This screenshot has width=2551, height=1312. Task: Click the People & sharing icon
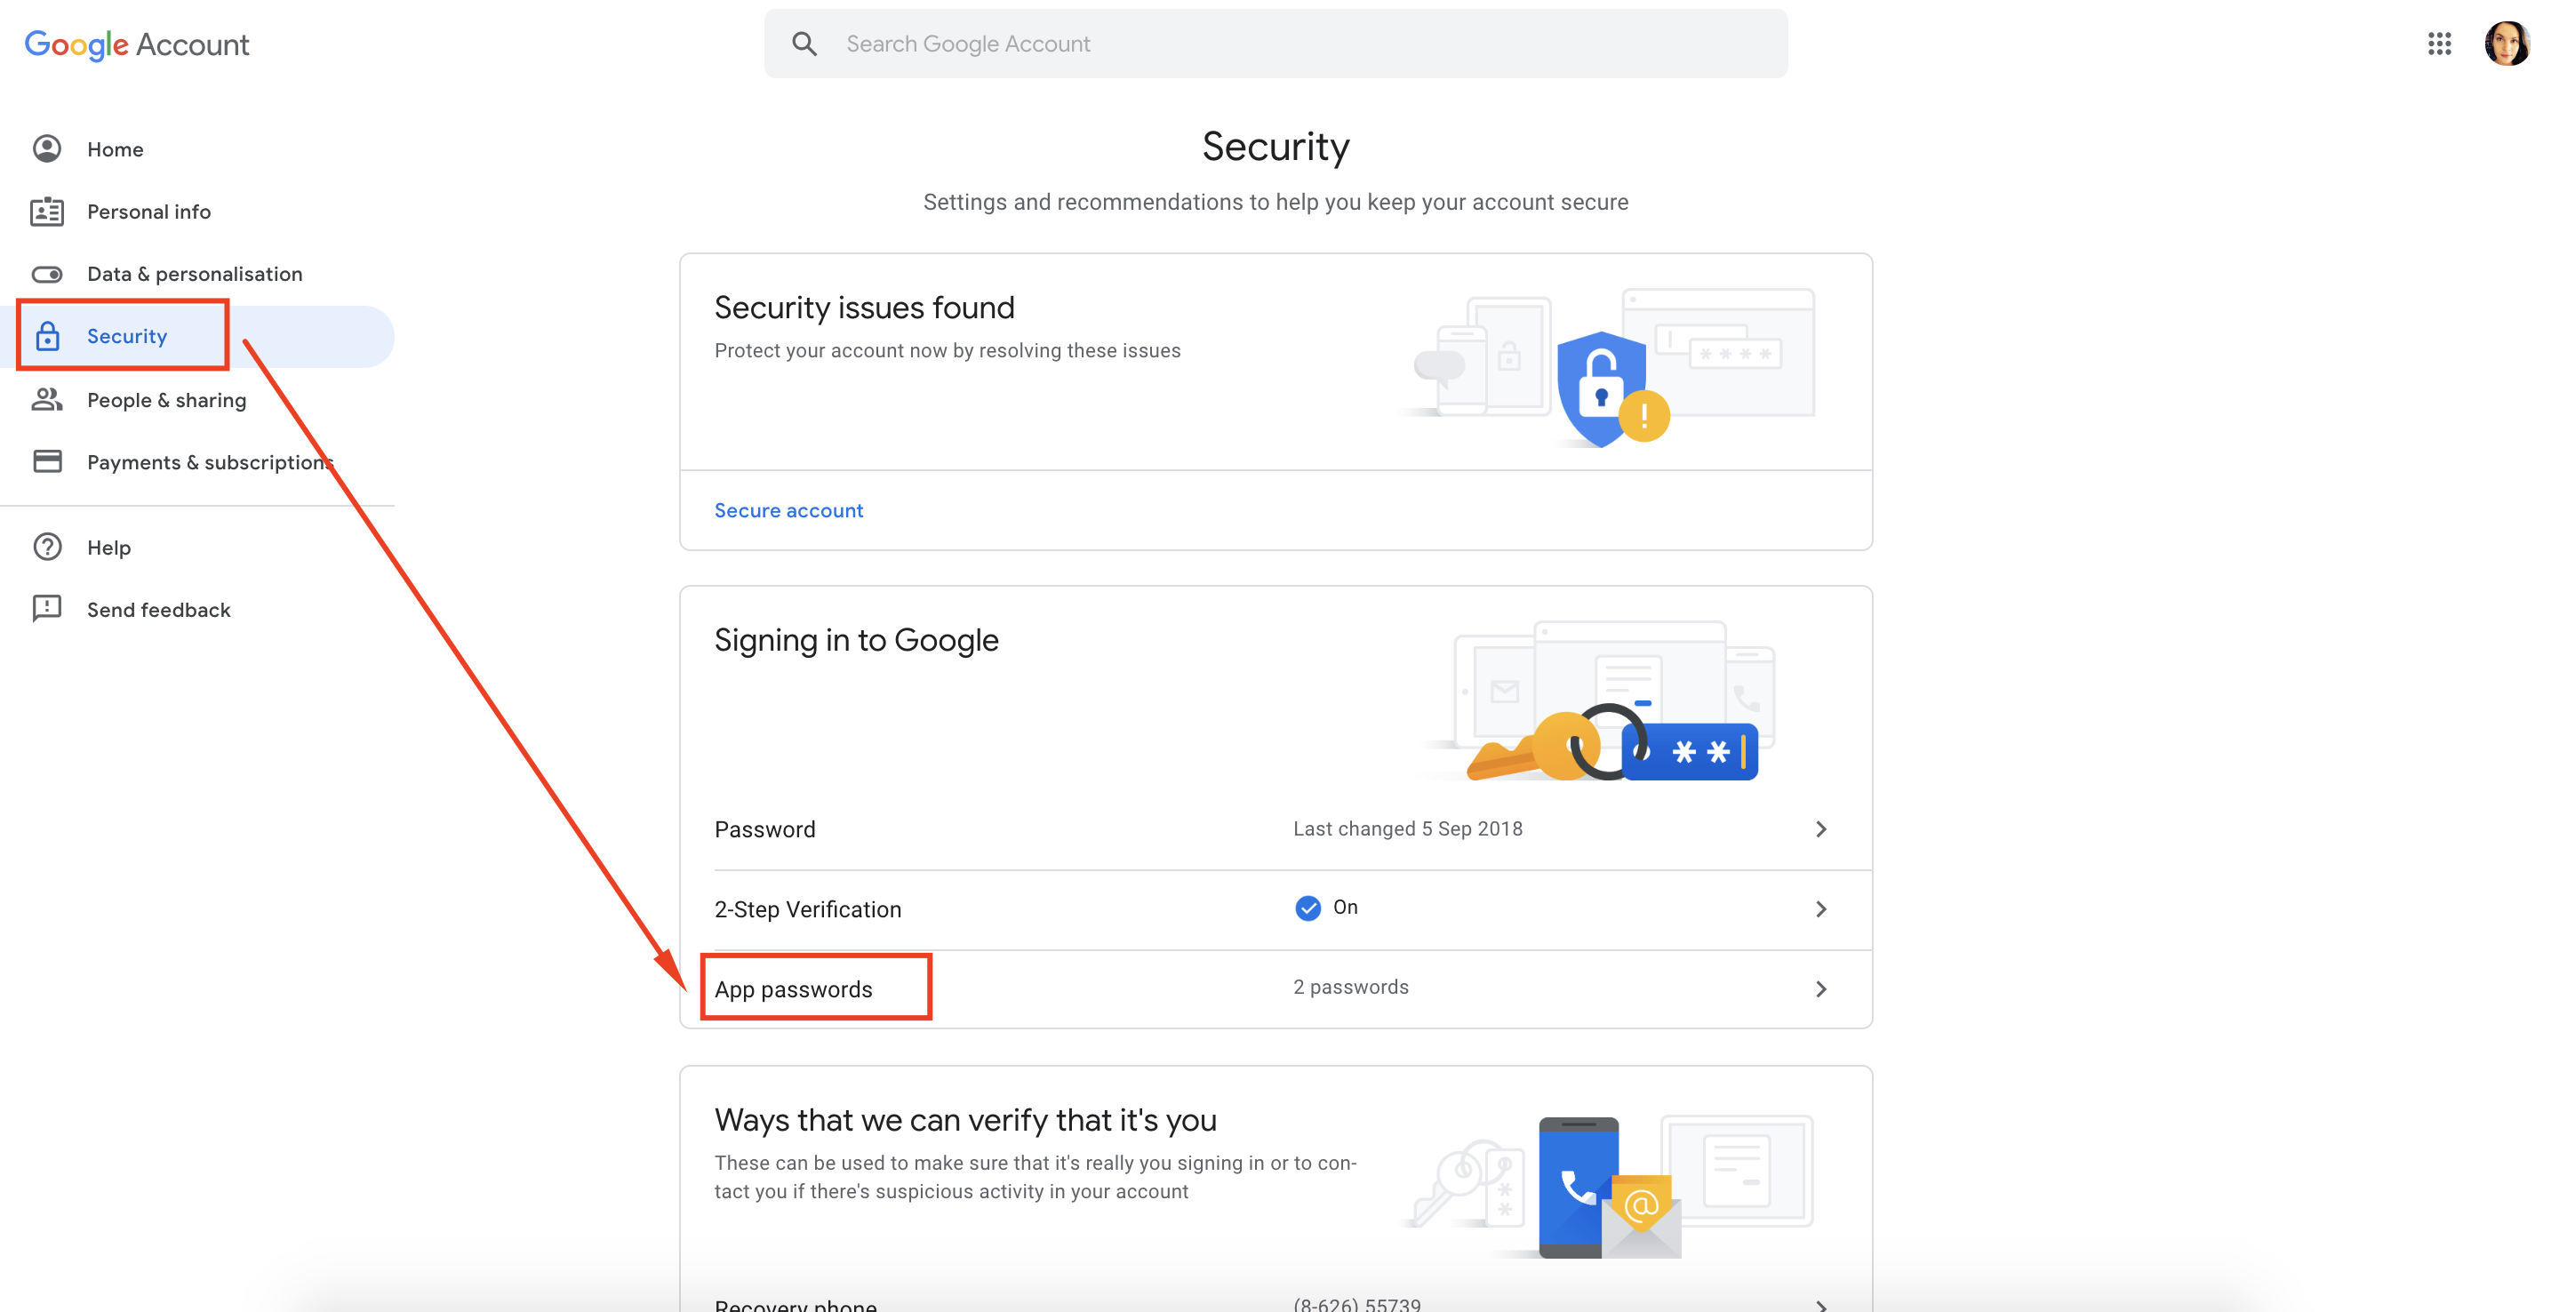point(47,398)
